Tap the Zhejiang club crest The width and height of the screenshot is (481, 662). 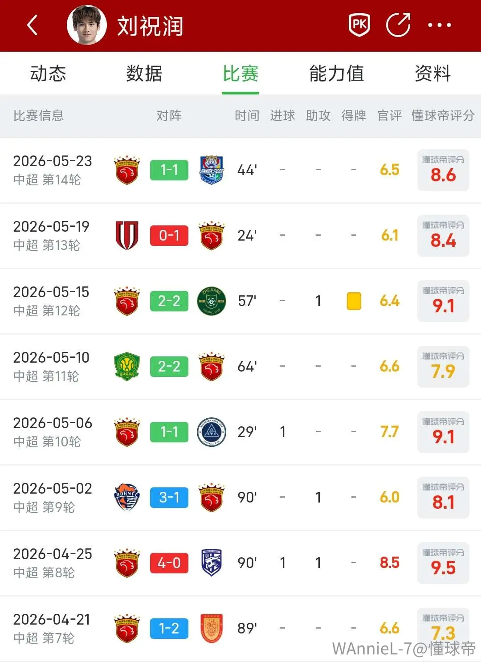coord(212,301)
